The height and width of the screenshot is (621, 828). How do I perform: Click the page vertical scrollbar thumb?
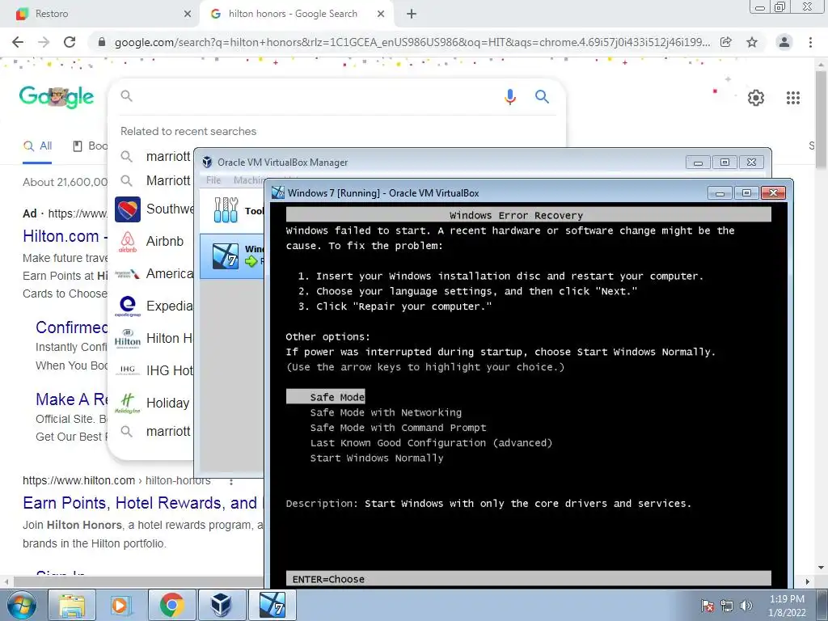pos(821,120)
